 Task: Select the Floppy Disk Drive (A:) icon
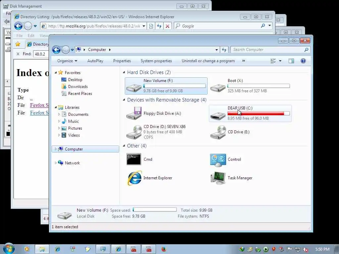134,113
